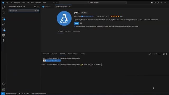Screen dimensions: 169x95
Task: Open the PORTS panel tab
Action: point(83,54)
